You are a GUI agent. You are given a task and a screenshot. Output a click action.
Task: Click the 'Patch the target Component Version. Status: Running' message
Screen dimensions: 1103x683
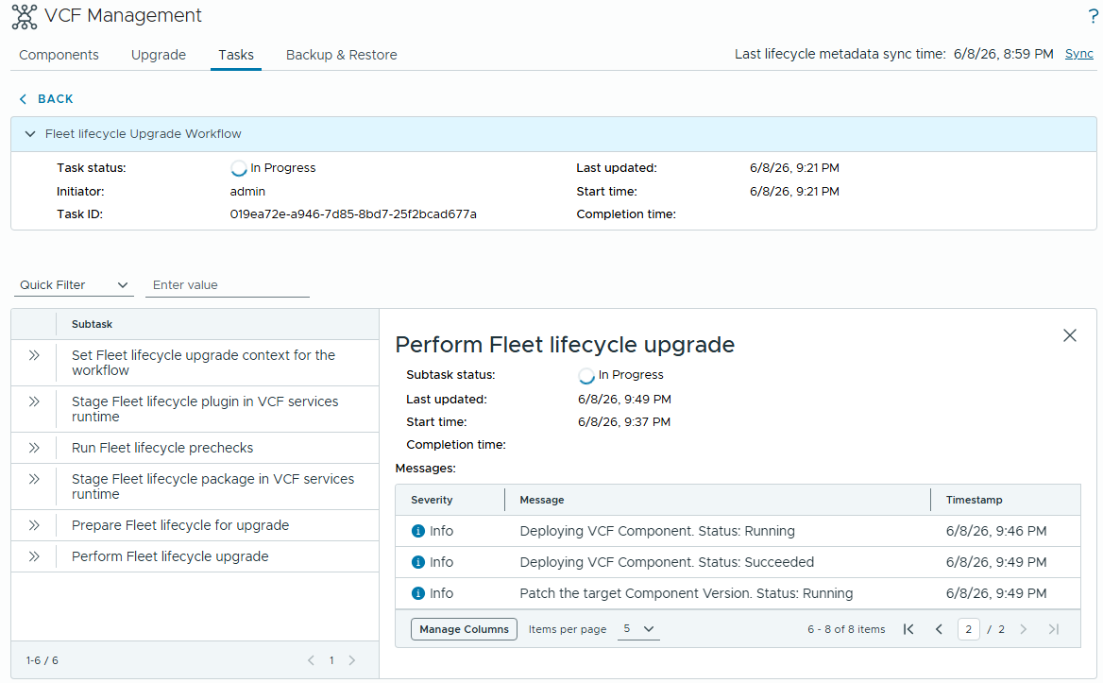click(687, 593)
